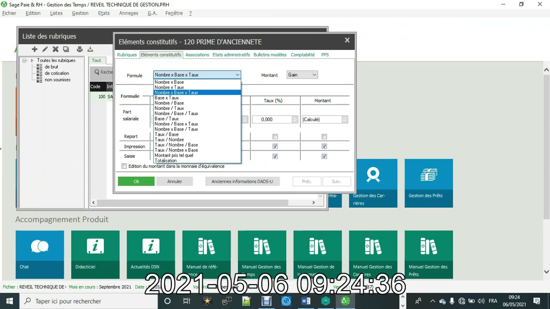Open Microsoft Word from the taskbar

pos(306,301)
